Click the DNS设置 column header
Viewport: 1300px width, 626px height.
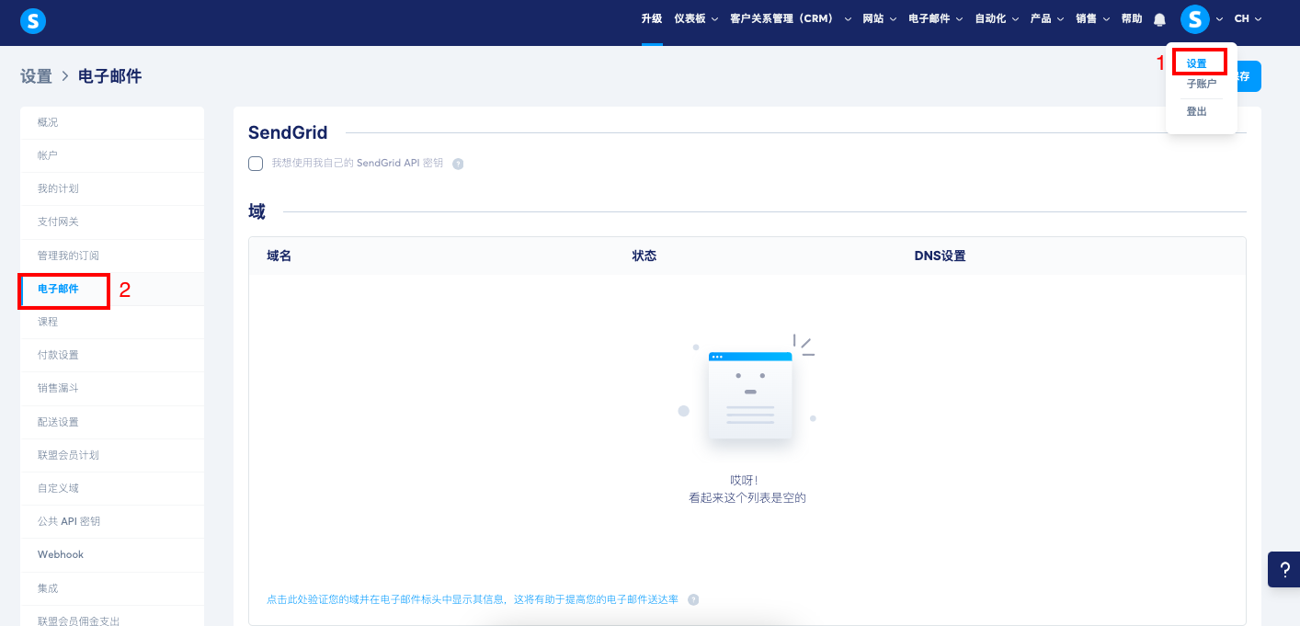940,256
